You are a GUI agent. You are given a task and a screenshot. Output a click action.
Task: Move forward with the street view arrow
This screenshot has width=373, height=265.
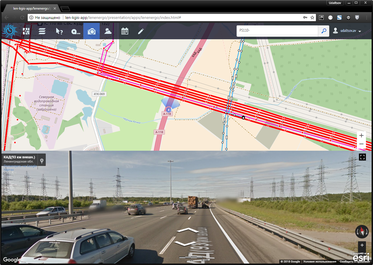(x=188, y=230)
